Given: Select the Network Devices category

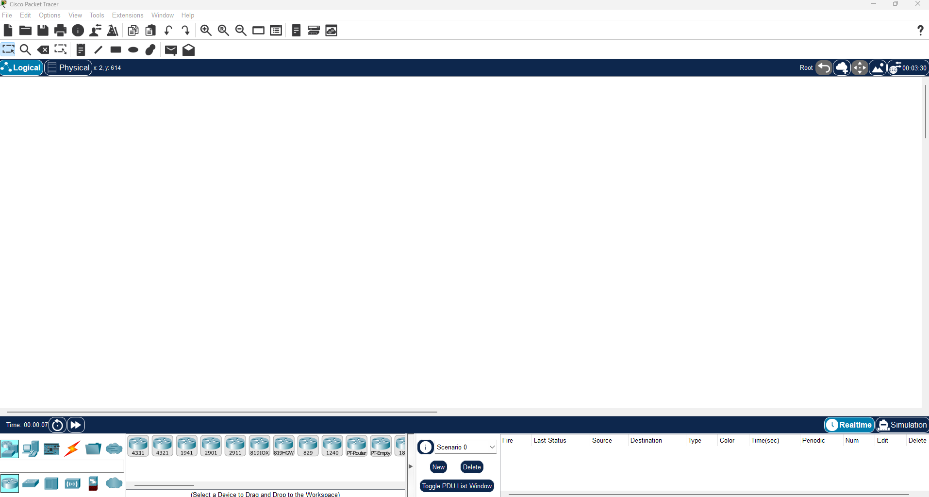Looking at the screenshot, I should tap(10, 448).
